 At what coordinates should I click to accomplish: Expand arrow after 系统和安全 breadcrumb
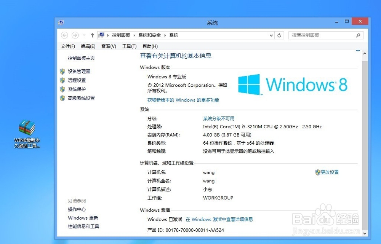click(x=165, y=35)
